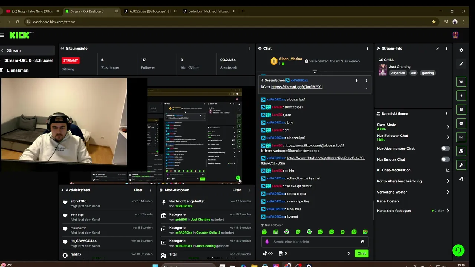Open the Sitzungsinfo three-dot menu
The height and width of the screenshot is (267, 475).
[x=249, y=49]
